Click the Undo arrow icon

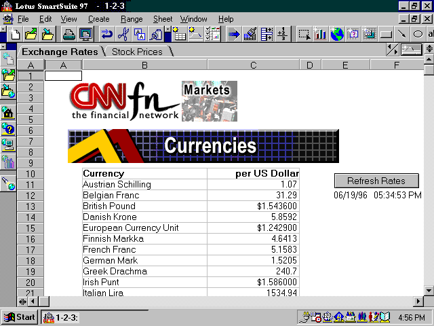(x=106, y=33)
